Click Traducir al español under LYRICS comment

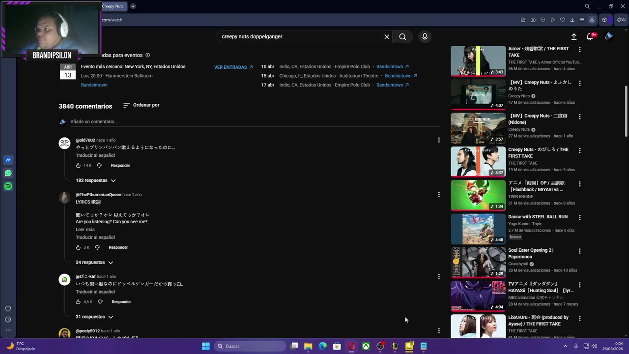[x=95, y=237]
